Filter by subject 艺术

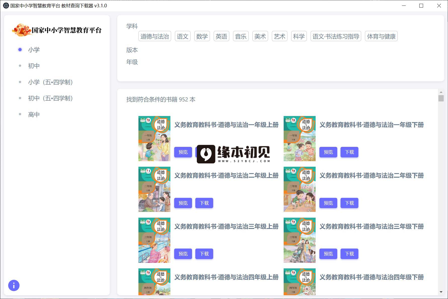pos(280,36)
